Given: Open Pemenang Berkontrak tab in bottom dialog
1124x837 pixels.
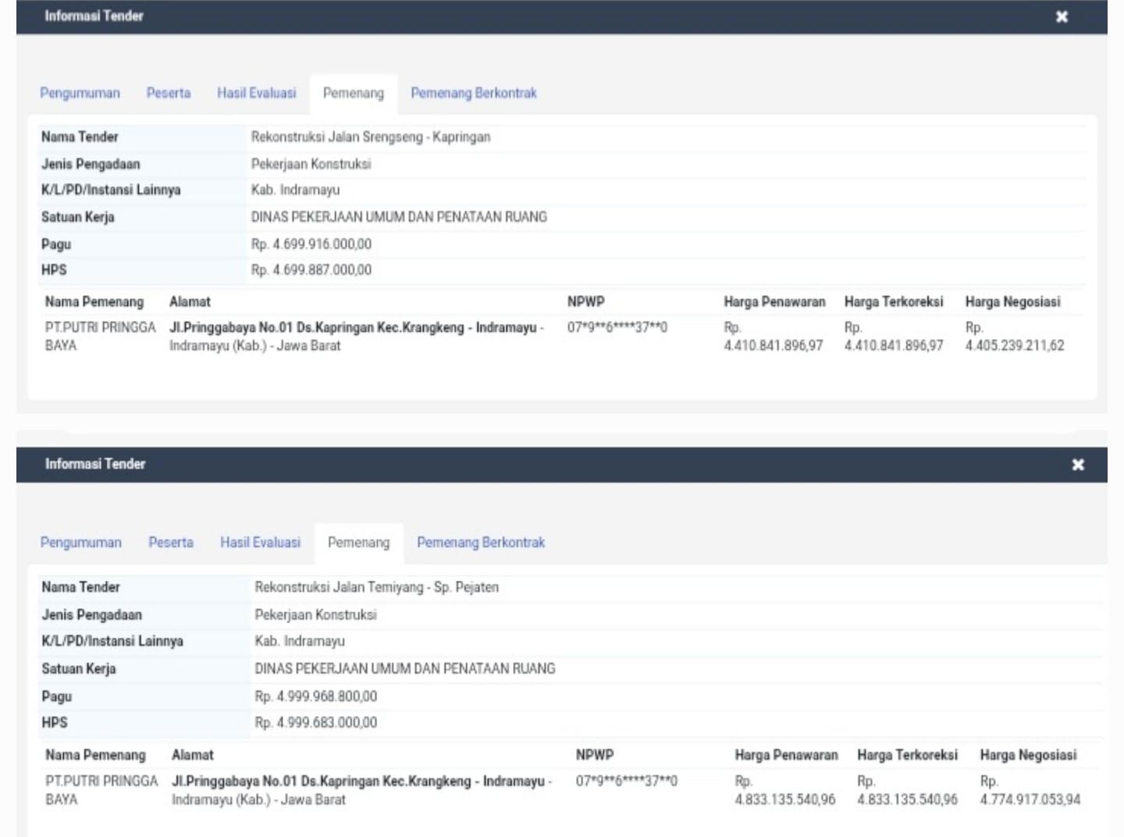Looking at the screenshot, I should [x=481, y=543].
